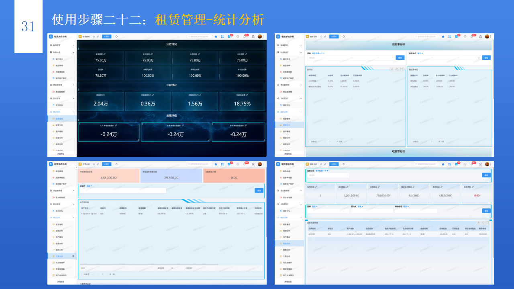This screenshot has height=289, width=514.
Task: Click the star icon to favorite 租赁看板 page
Action: (x=94, y=36)
